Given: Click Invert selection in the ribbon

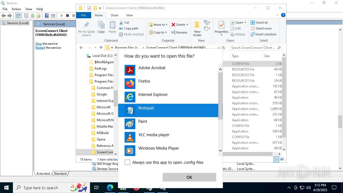Looking at the screenshot, I should click(x=264, y=34).
